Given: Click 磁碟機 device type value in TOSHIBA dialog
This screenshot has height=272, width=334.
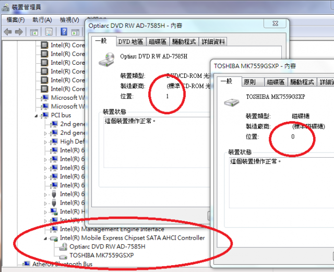Looking at the screenshot, I should click(301, 116).
